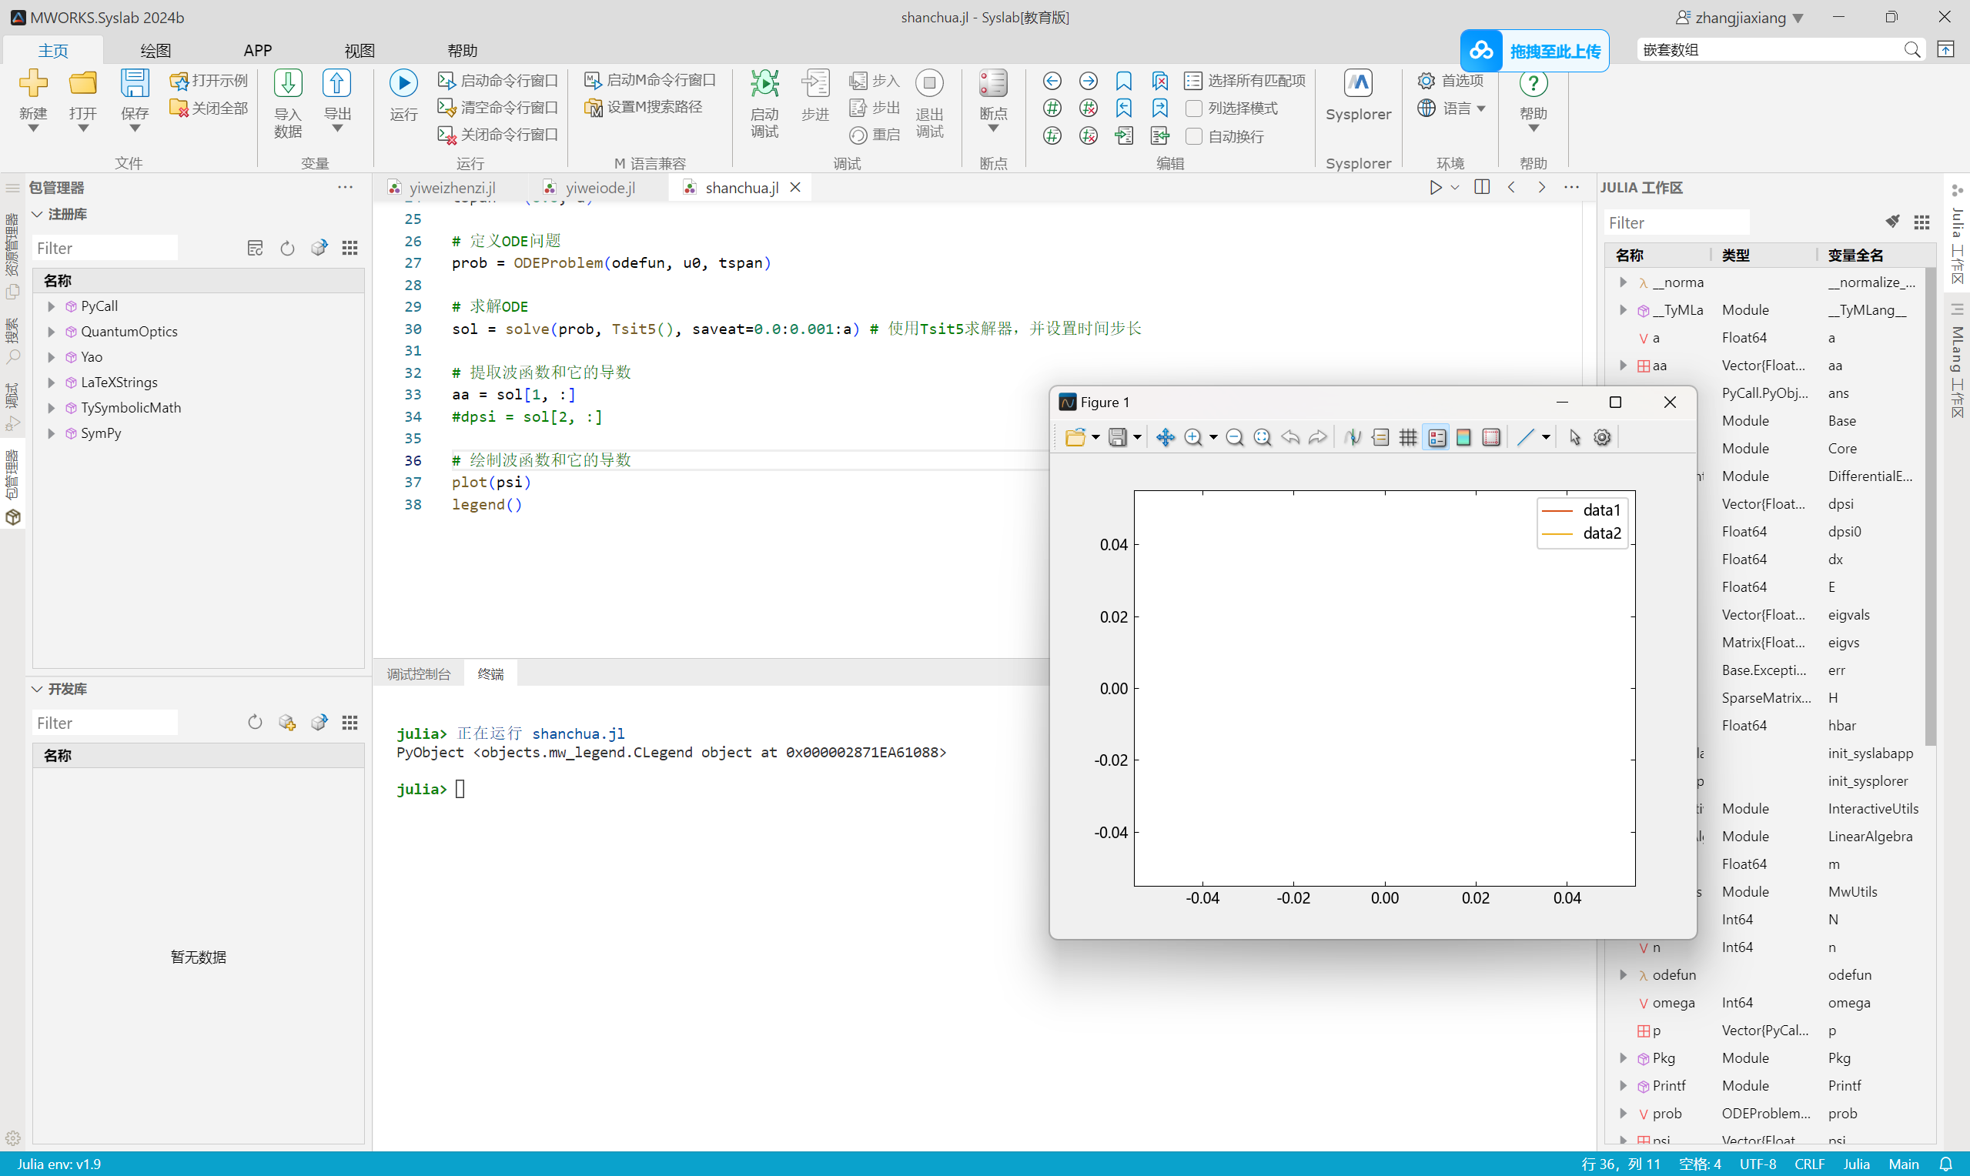Click 选择所有匹配项 button
Image resolution: width=1970 pixels, height=1176 pixels.
click(1244, 81)
